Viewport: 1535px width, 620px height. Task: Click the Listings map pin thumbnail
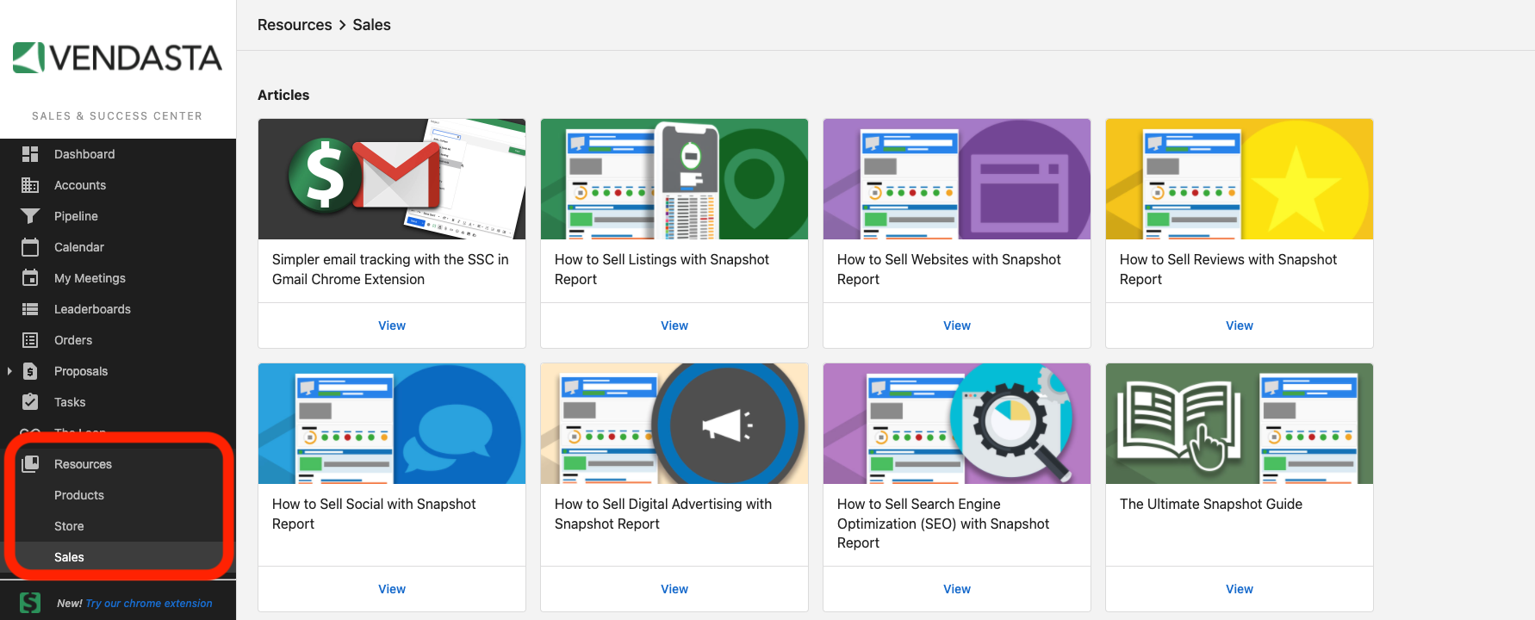click(674, 179)
